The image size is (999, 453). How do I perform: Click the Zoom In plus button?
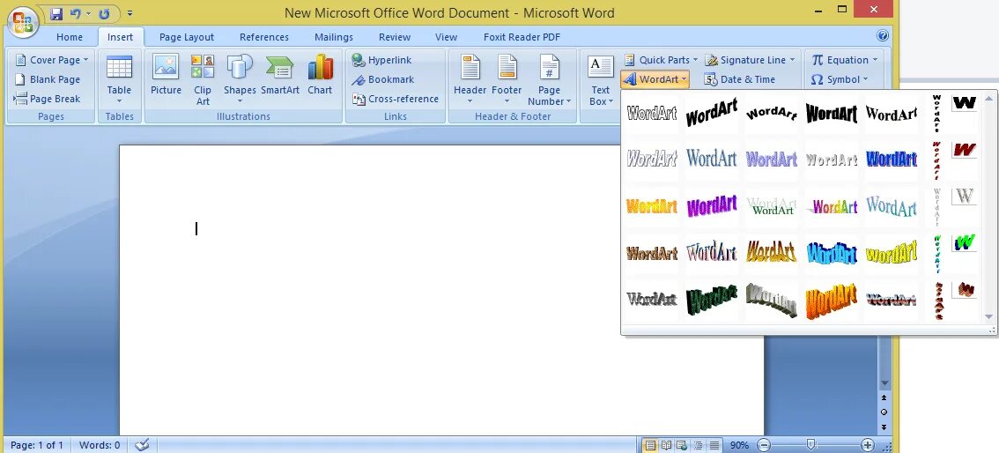[867, 445]
